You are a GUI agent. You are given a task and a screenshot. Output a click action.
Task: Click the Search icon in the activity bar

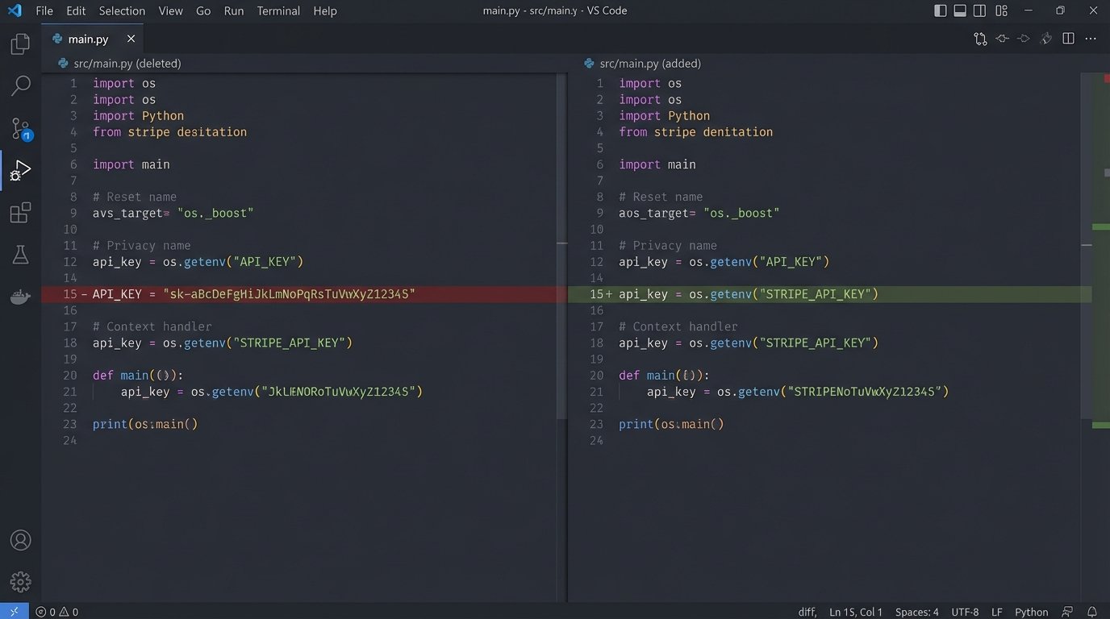(x=20, y=85)
